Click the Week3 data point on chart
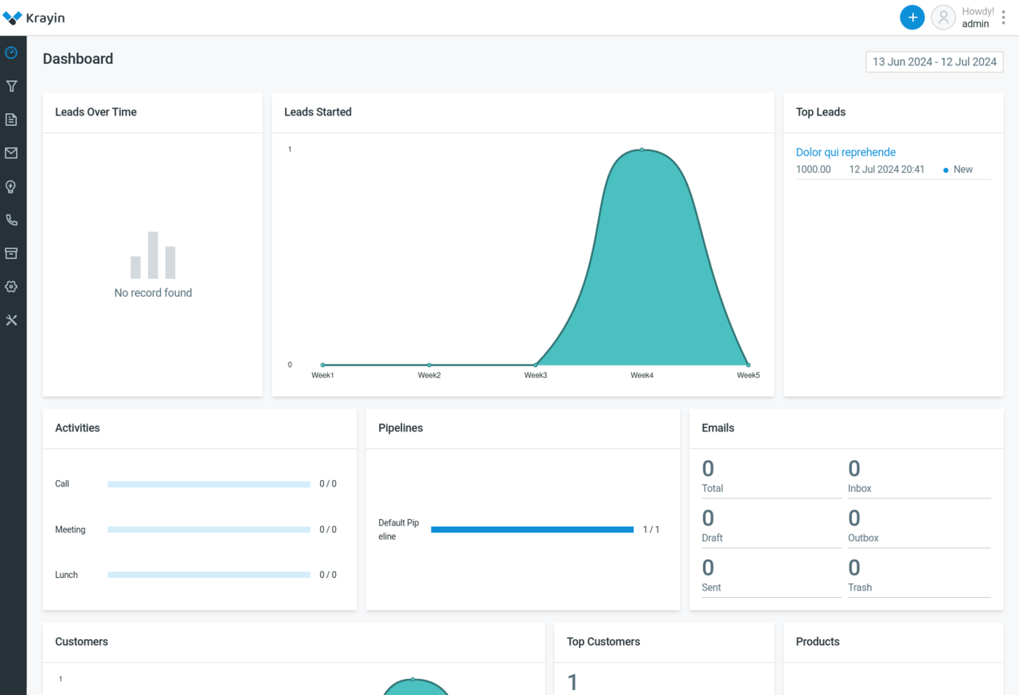This screenshot has height=695, width=1019. click(x=535, y=365)
